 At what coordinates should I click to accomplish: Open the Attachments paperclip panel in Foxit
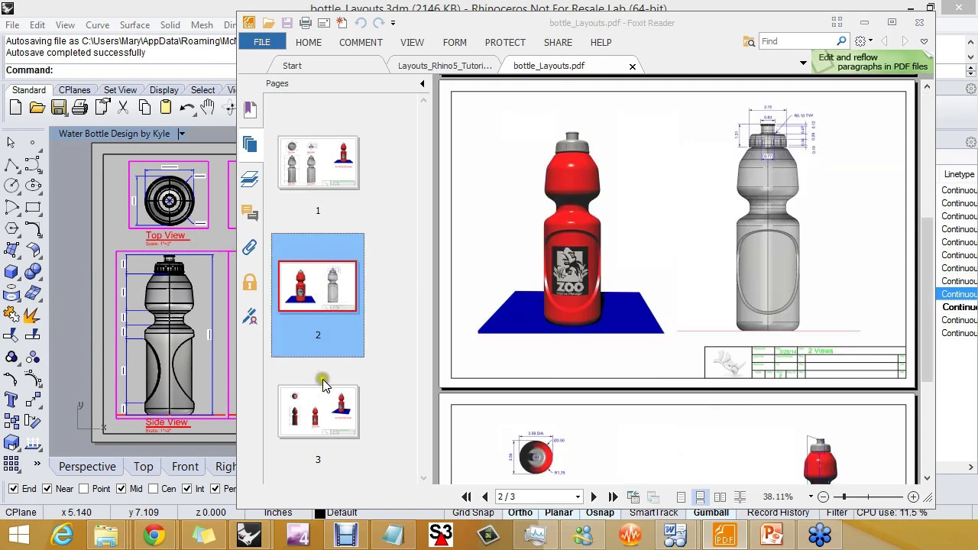tap(250, 247)
